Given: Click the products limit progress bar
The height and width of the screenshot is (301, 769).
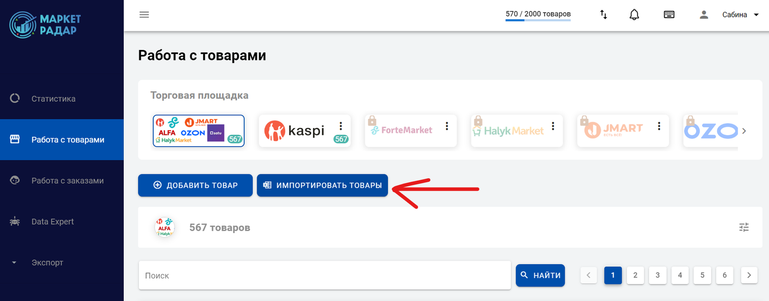Looking at the screenshot, I should tap(538, 21).
